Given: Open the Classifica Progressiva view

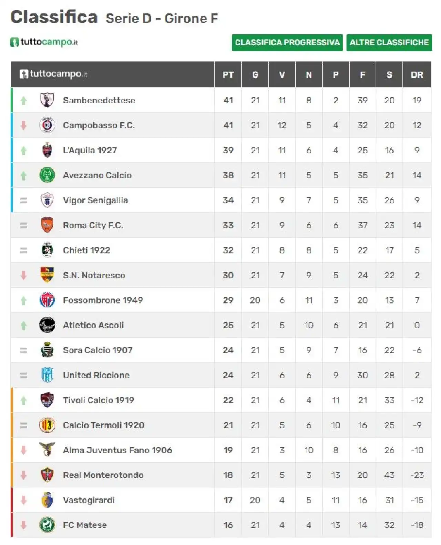Looking at the screenshot, I should pos(287,43).
